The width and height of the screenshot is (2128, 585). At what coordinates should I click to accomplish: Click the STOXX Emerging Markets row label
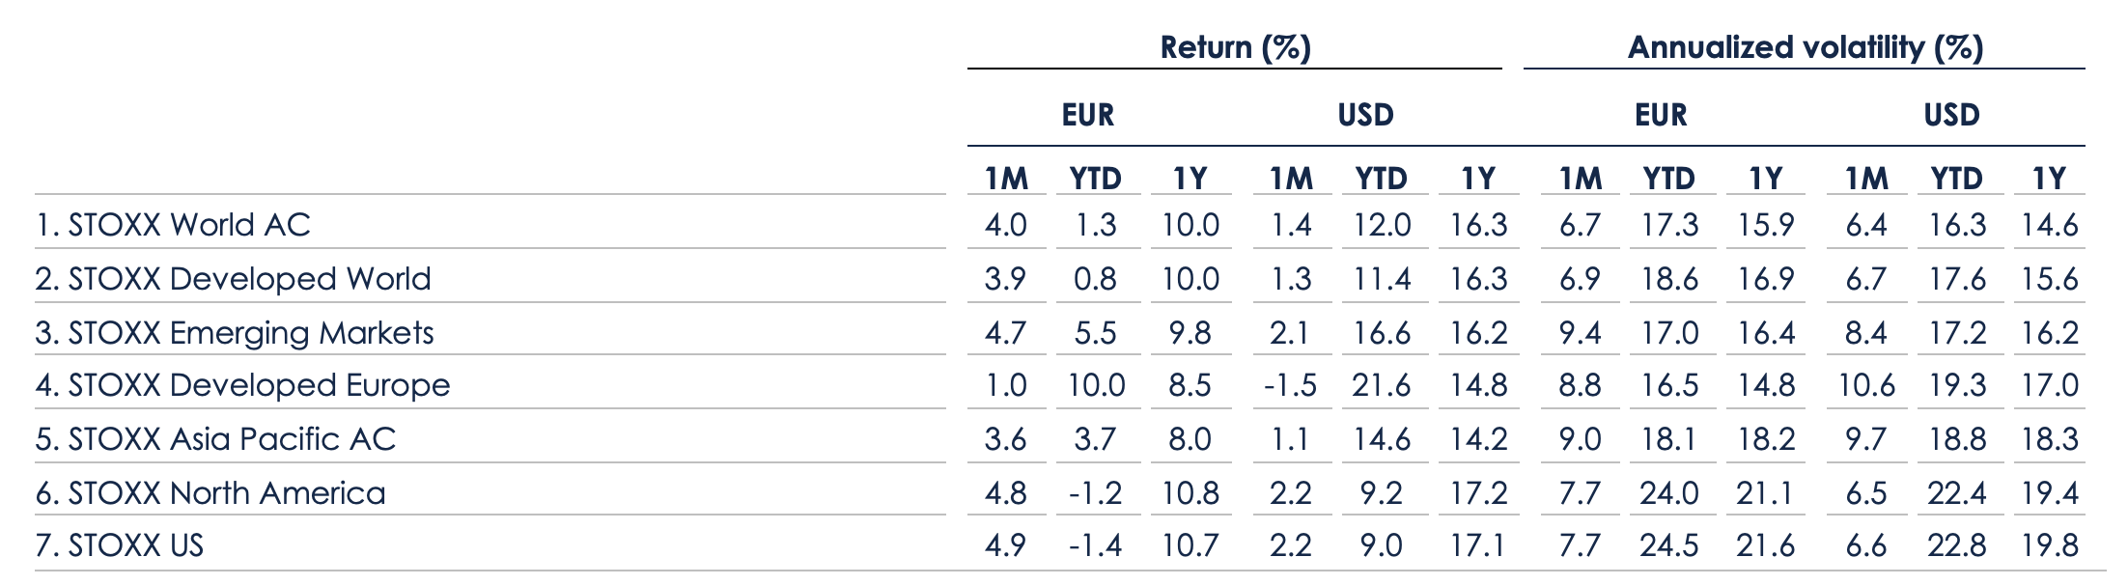tap(235, 333)
